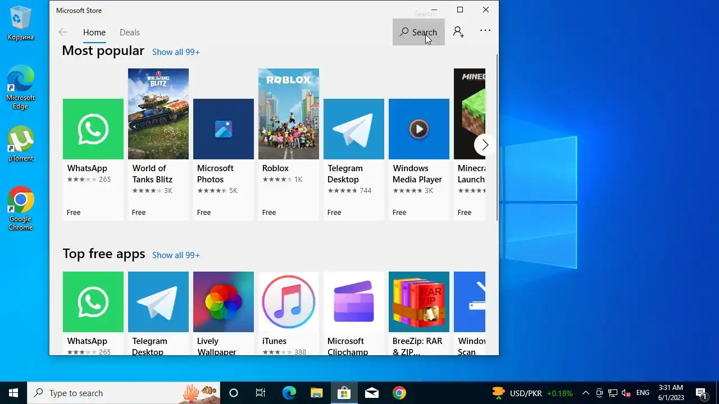Go back with the back arrow
The height and width of the screenshot is (404, 719).
tap(63, 32)
